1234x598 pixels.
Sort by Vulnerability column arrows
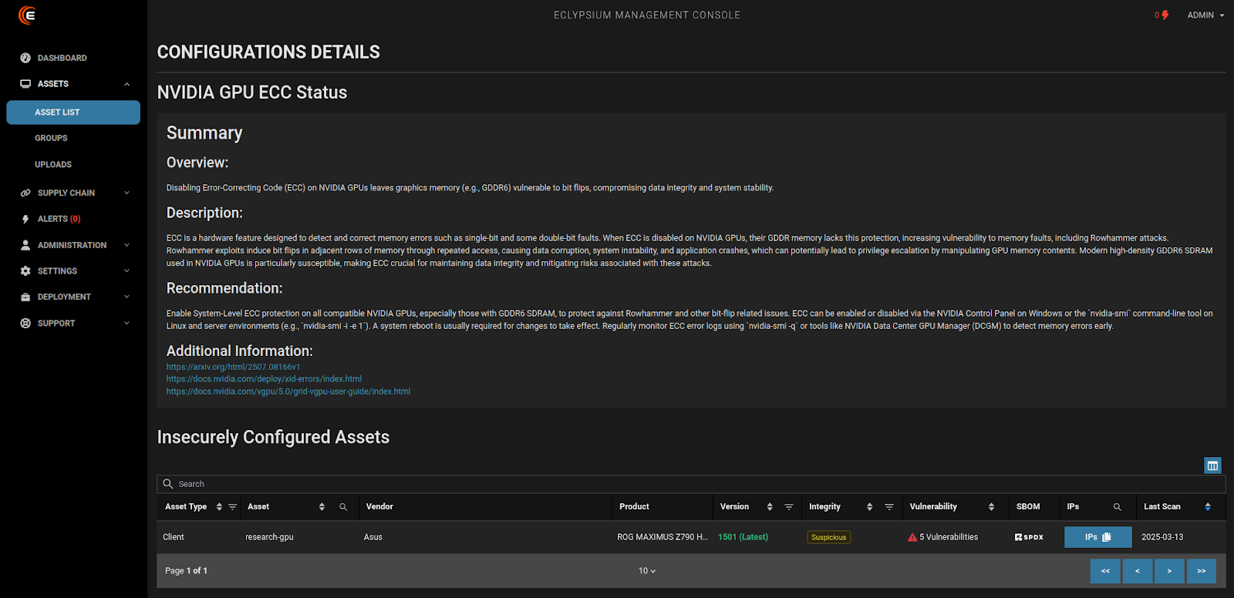(x=991, y=507)
